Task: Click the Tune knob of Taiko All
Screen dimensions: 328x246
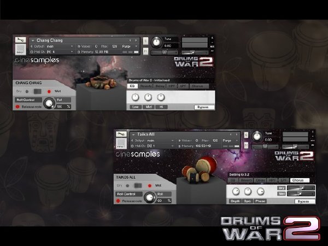Action: point(257,136)
